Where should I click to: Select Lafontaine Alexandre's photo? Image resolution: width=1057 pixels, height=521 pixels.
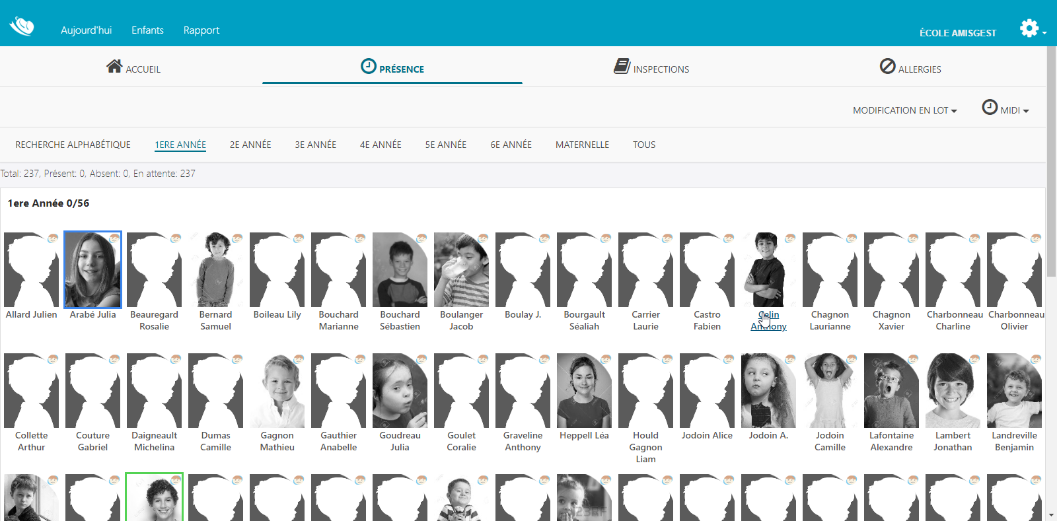point(891,390)
